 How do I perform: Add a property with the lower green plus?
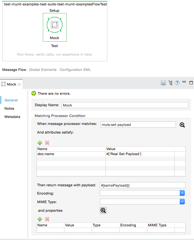pos(40,219)
